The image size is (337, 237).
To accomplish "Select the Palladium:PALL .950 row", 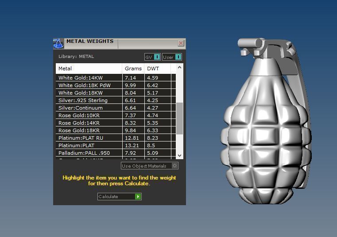I will pyautogui.click(x=116, y=153).
